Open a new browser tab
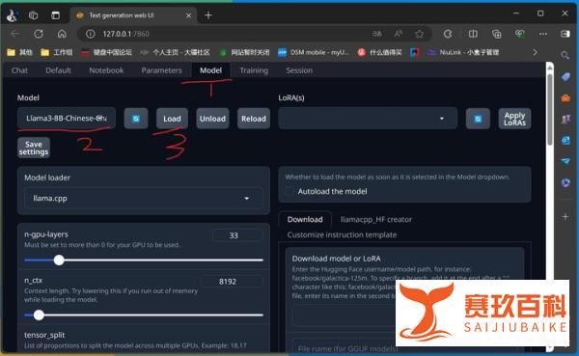 click(x=208, y=15)
